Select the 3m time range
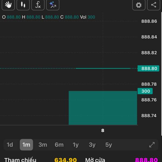The image size is (162, 162). pos(43,145)
